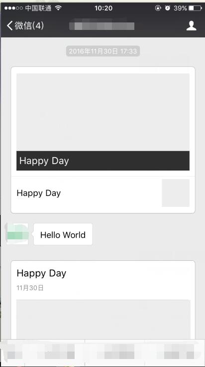Image resolution: width=205 pixels, height=367 pixels.
Task: Tap the back arrow next to 微信(4)
Action: (9, 25)
